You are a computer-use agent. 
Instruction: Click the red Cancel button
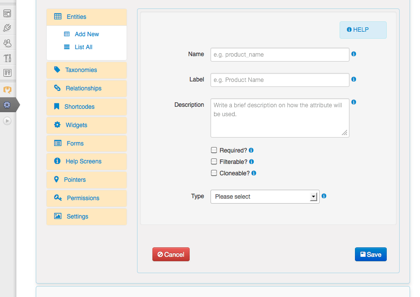tap(171, 254)
